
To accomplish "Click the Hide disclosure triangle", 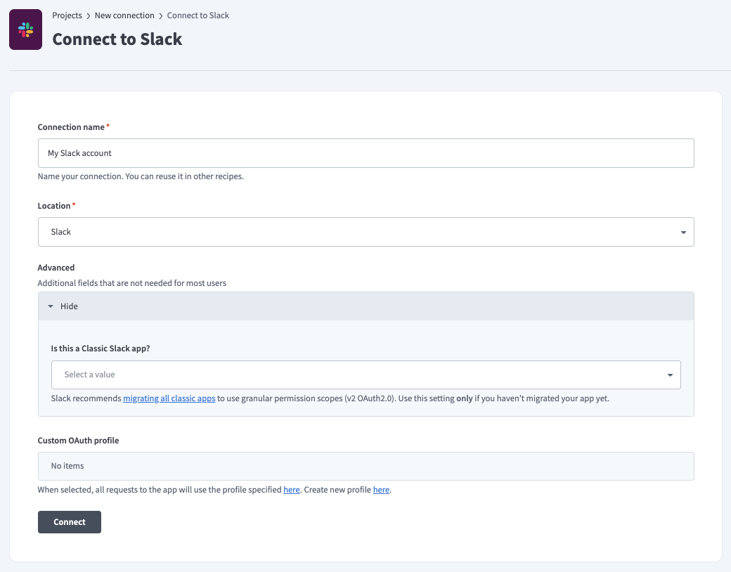I will point(50,306).
